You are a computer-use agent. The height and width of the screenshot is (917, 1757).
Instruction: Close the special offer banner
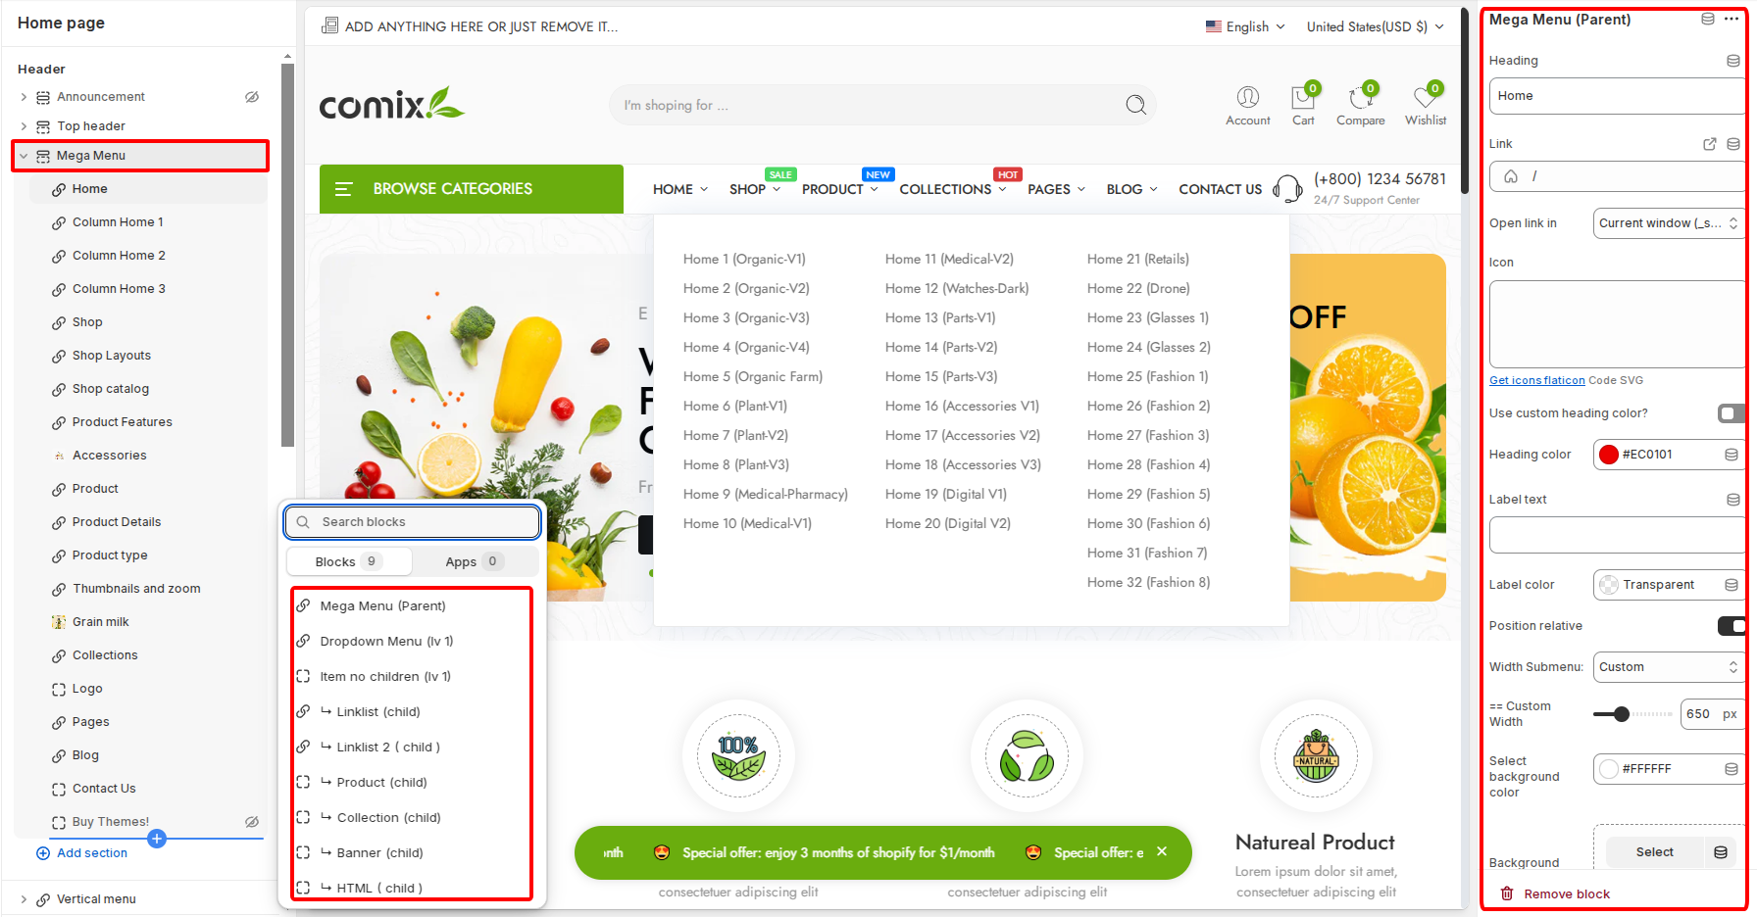tap(1162, 851)
